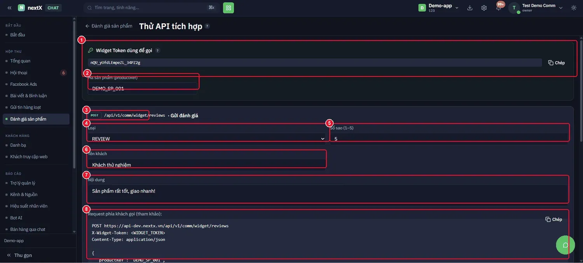Open Hiệu suất nhân viên in sidebar
This screenshot has width=583, height=263.
coord(36,206)
